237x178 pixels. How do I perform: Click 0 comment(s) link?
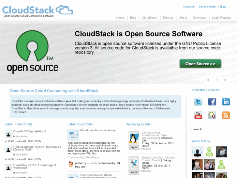[x=76, y=157]
